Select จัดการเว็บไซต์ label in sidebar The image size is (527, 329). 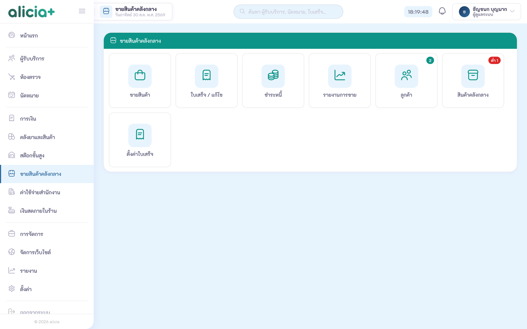pos(35,252)
